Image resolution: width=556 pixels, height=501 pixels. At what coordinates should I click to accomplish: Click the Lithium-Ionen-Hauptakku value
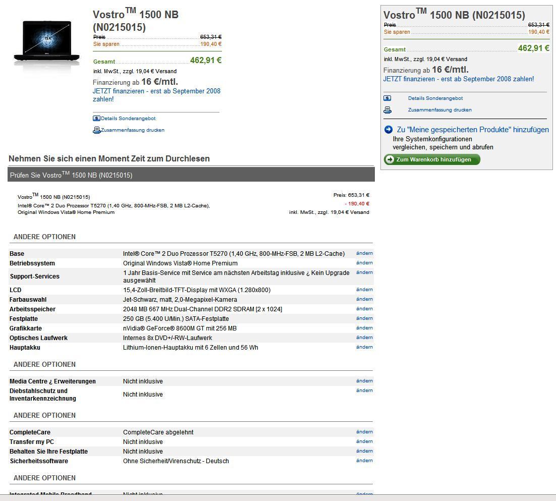pos(190,348)
